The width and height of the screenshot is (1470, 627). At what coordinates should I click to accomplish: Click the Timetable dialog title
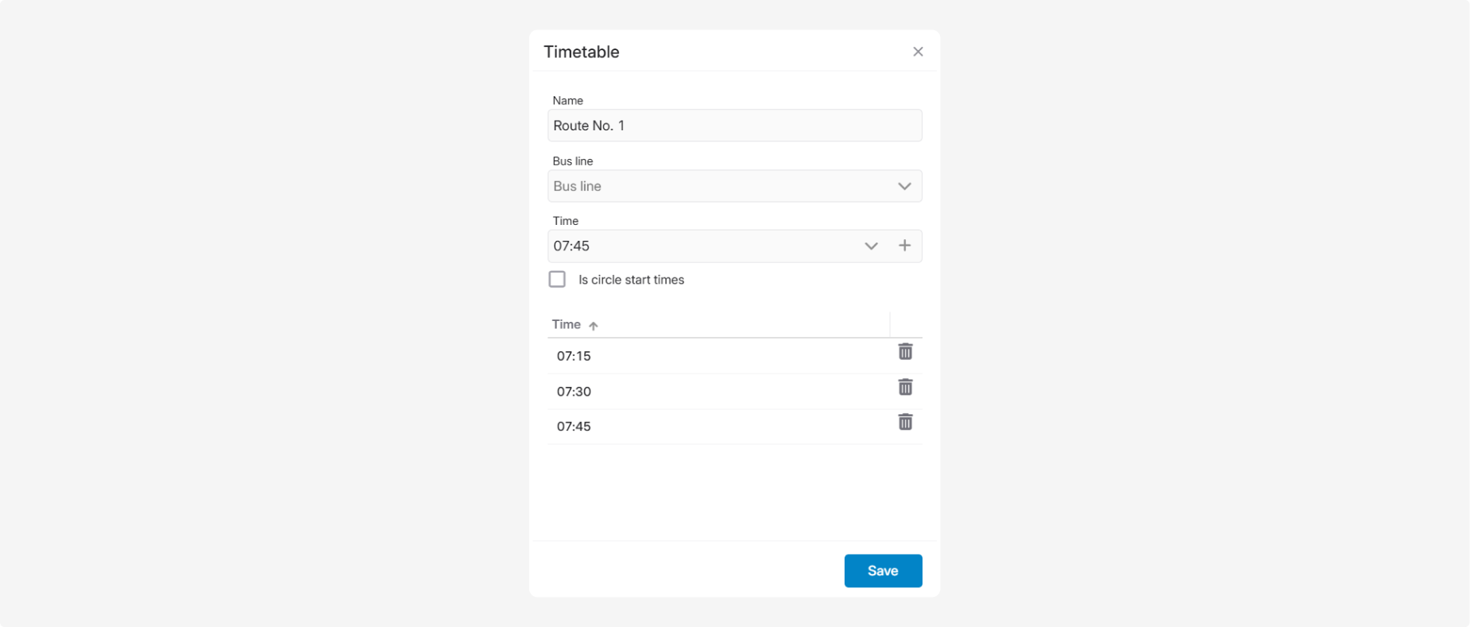[582, 52]
